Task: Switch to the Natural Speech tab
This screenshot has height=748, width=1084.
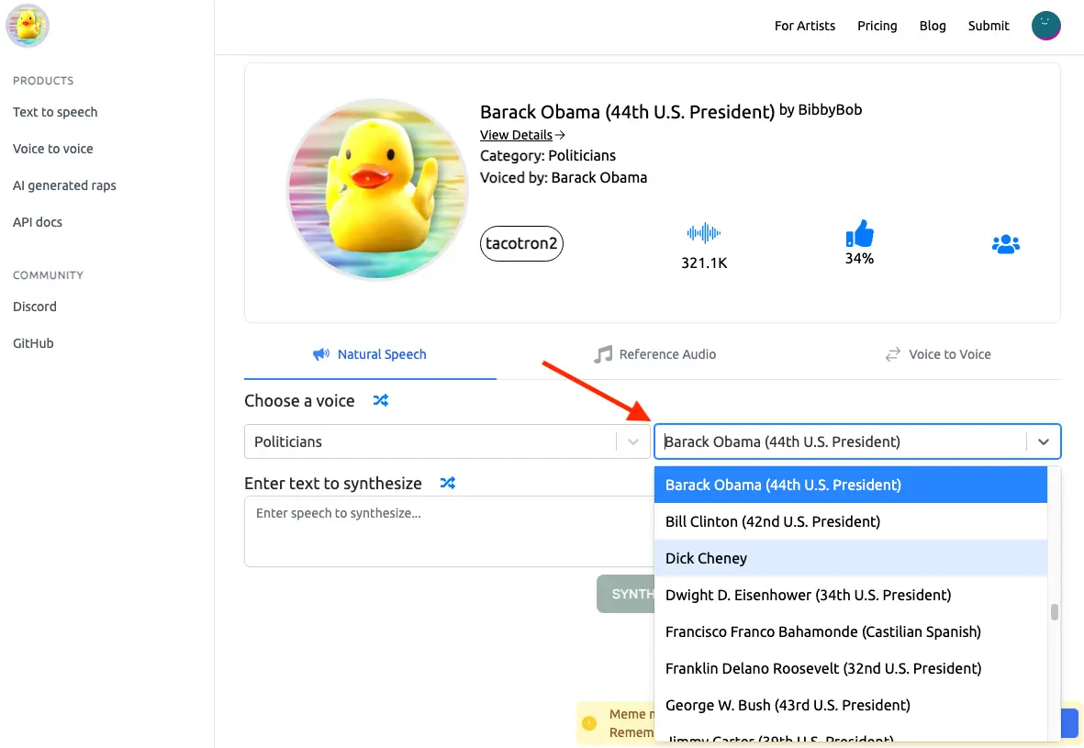Action: click(x=370, y=354)
